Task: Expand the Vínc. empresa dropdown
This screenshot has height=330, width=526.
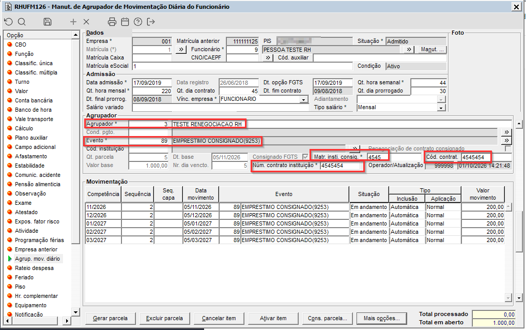Action: 304,99
